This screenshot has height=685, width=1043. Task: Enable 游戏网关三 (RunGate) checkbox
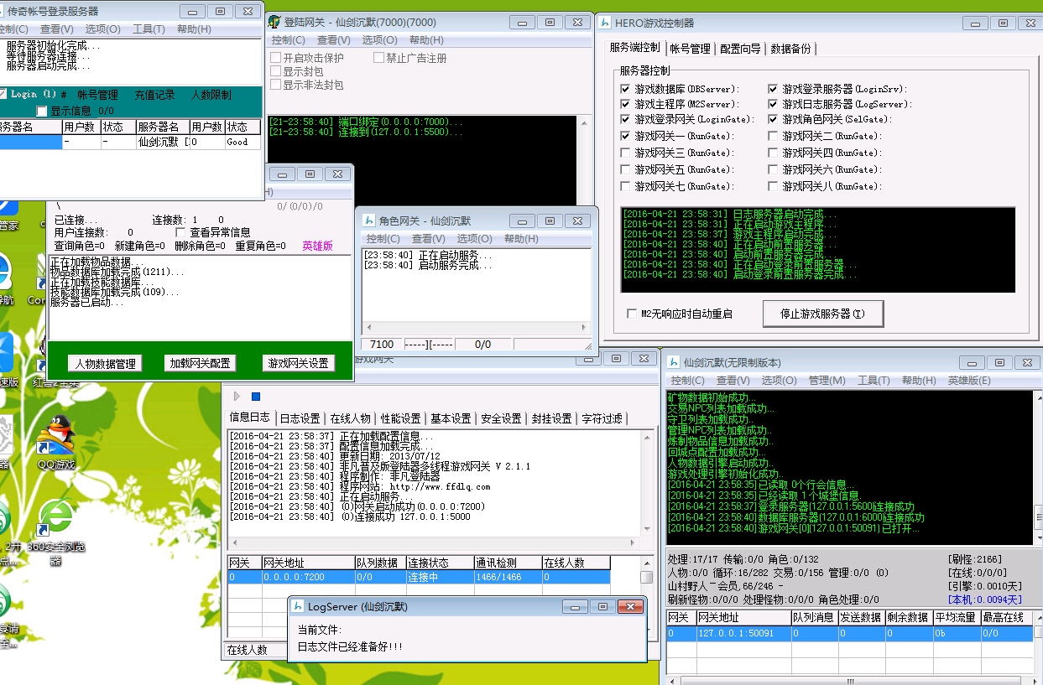point(625,153)
